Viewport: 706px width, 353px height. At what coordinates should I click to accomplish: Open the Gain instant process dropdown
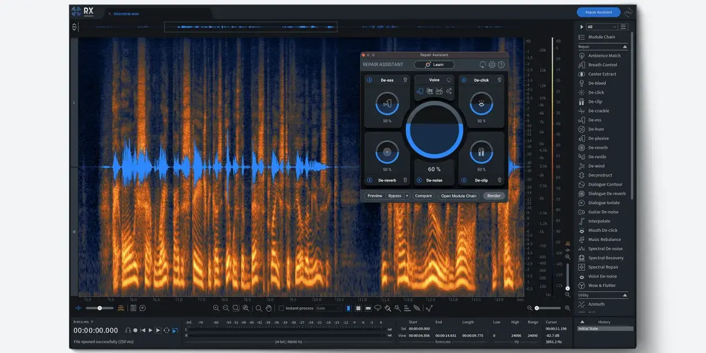tap(328, 308)
